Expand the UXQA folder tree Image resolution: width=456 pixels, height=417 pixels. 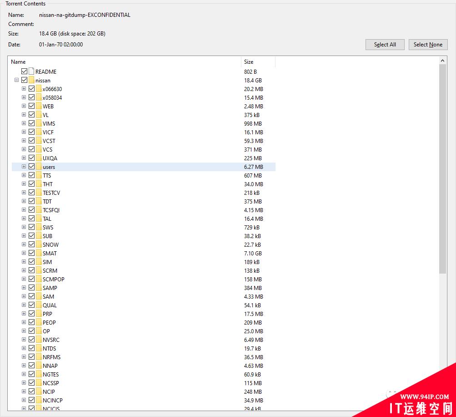(x=24, y=158)
